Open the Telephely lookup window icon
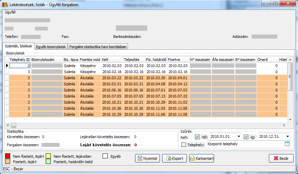The width and height of the screenshot is (298, 174). (x=288, y=144)
